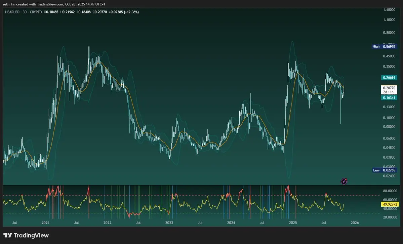This screenshot has width=403, height=244.
Task: Click the yellow 49.92972 indicator value tag
Action: (390, 204)
